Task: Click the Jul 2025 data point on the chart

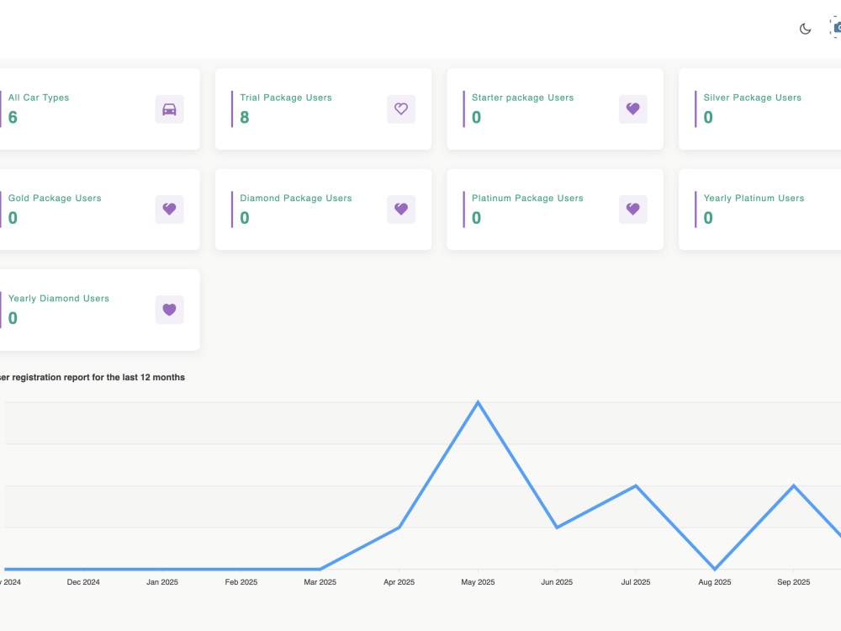Action: click(636, 485)
